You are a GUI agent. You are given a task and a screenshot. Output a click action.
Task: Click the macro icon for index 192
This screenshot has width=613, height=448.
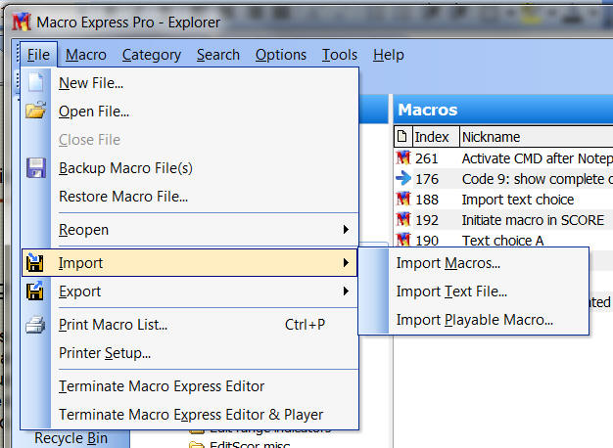point(403,219)
